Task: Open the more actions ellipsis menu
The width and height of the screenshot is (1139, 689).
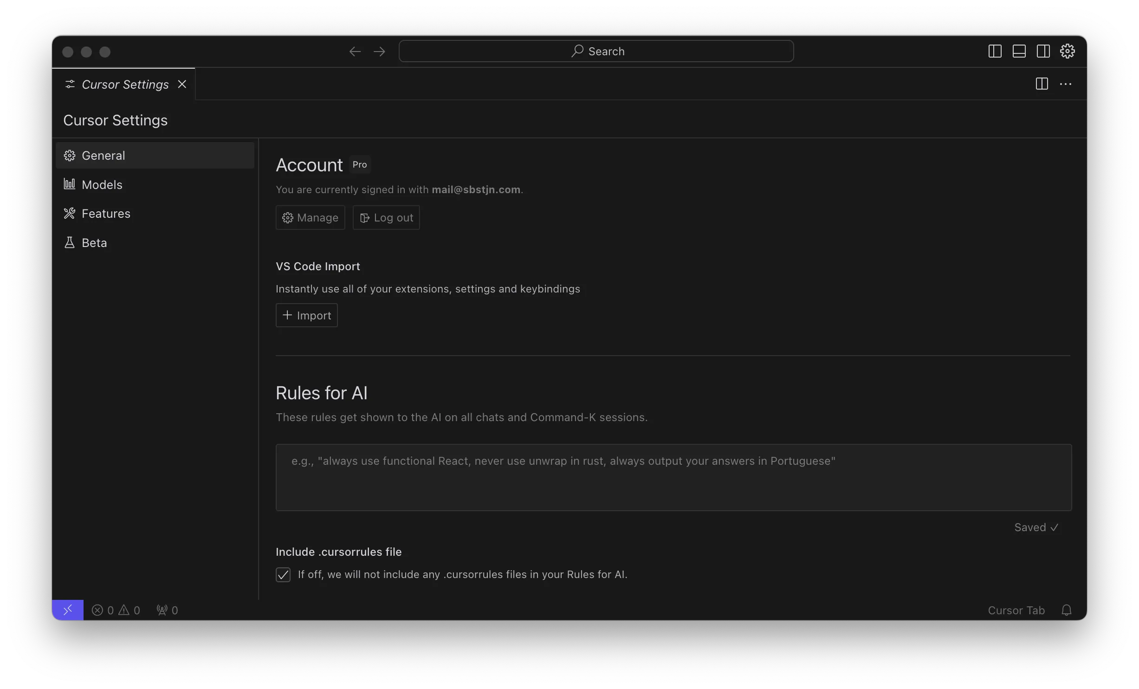Action: [1066, 84]
